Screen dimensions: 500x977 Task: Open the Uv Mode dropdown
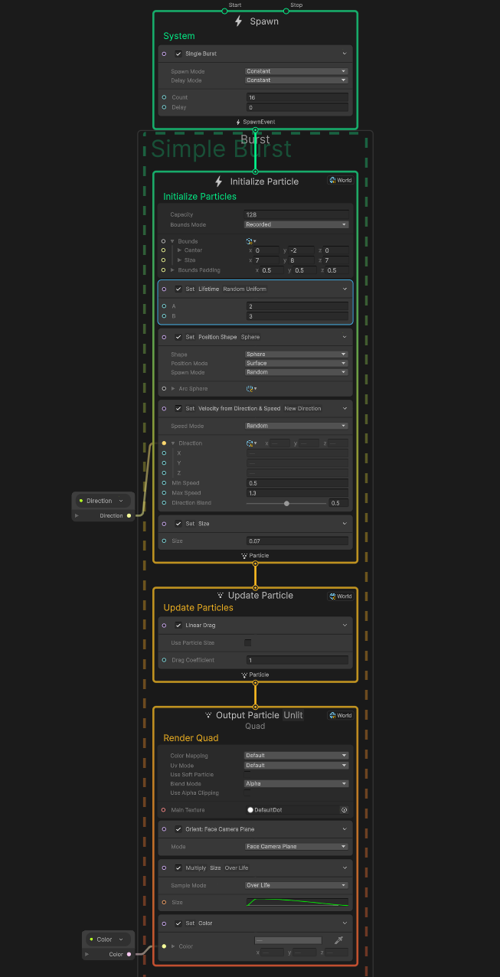296,766
